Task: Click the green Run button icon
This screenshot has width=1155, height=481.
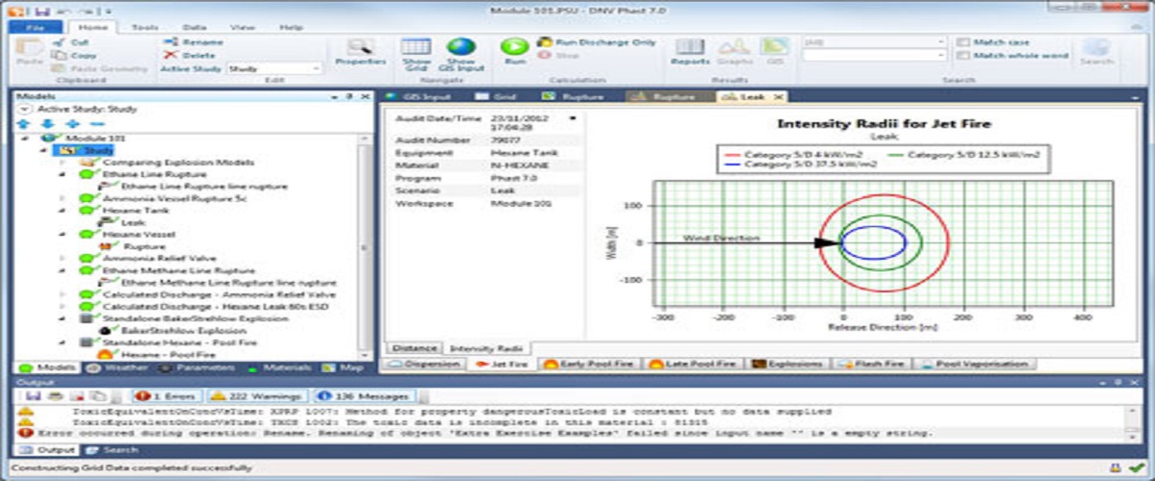Action: [514, 47]
